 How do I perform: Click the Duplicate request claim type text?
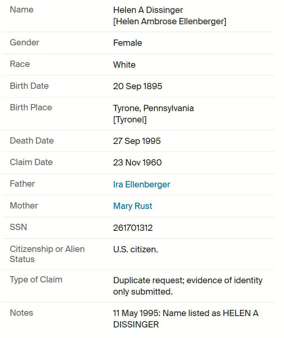[x=188, y=286]
